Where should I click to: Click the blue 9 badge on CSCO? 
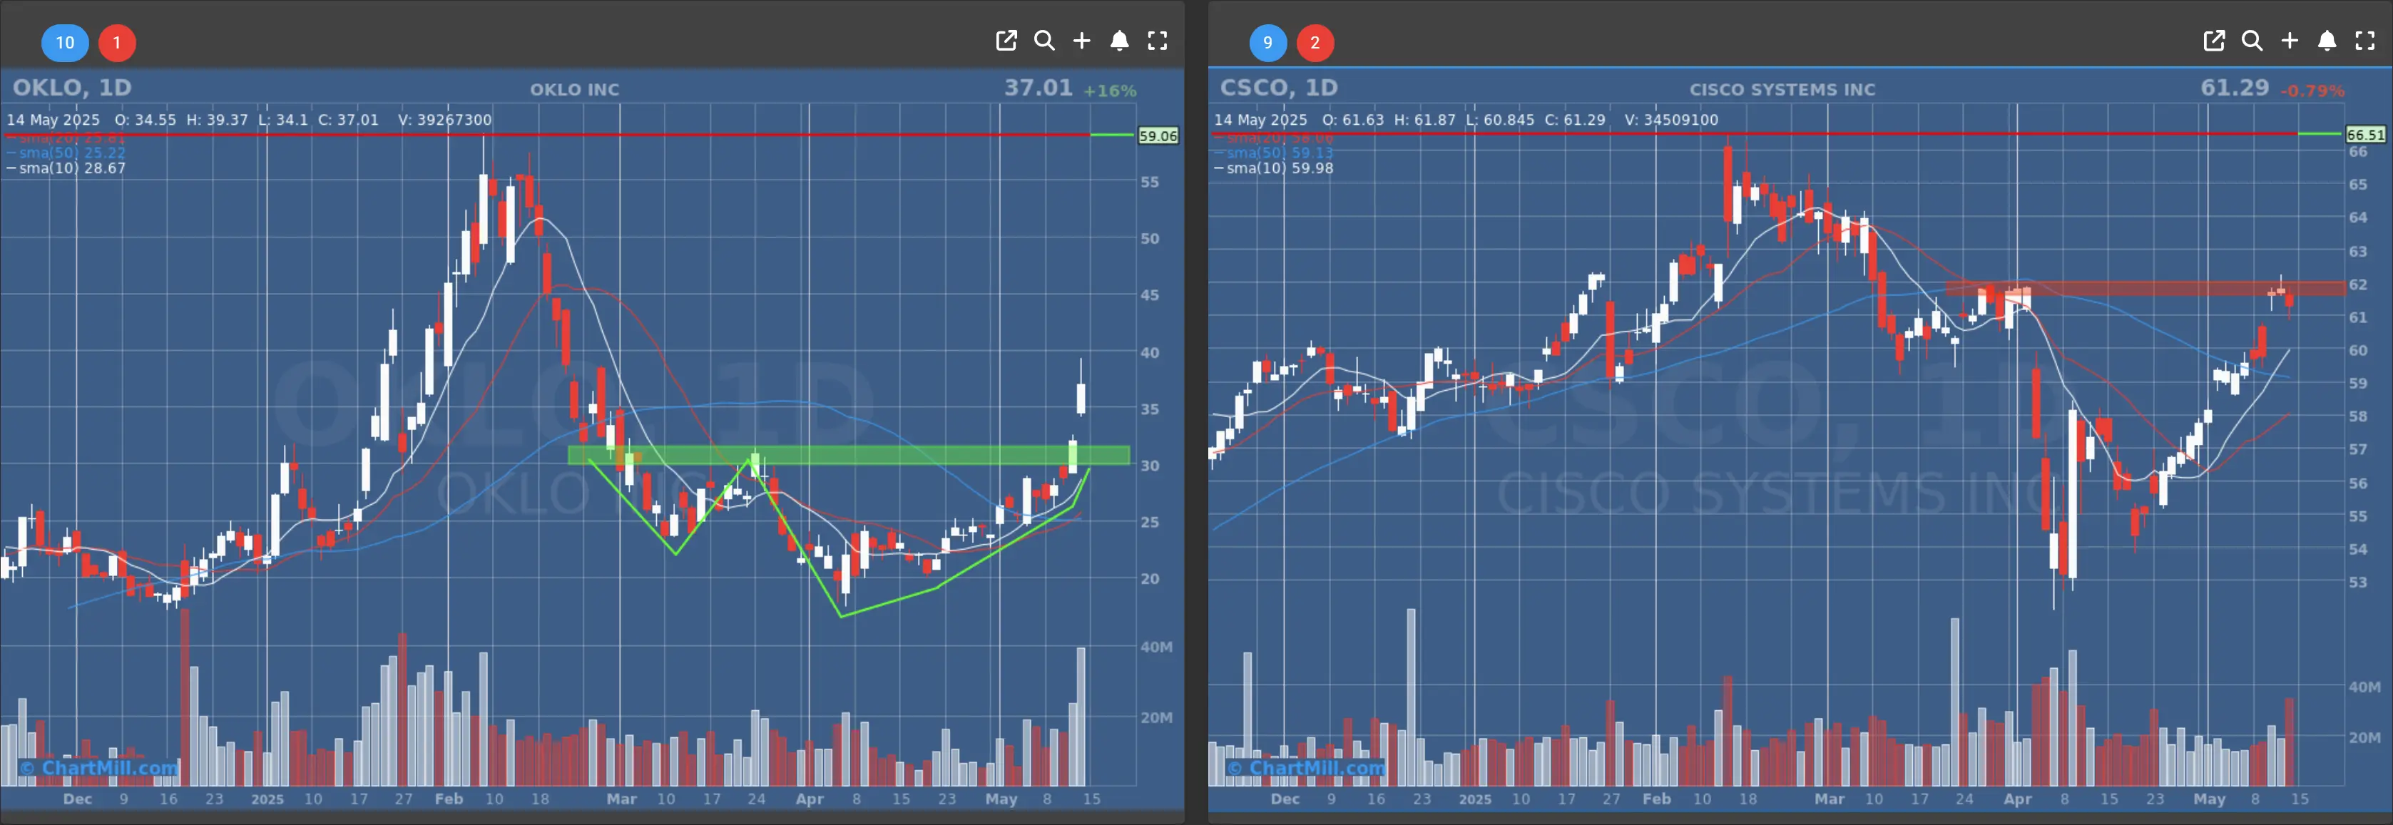pos(1267,43)
